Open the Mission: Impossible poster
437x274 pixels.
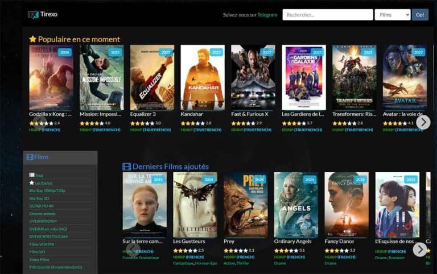coord(102,77)
